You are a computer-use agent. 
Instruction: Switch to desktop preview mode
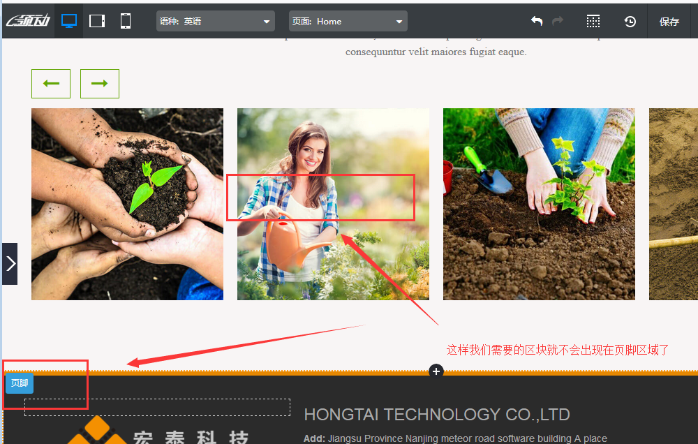tap(68, 21)
